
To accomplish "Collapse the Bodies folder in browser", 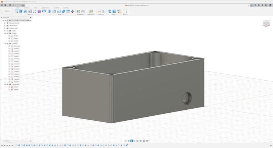I will click(5, 33).
